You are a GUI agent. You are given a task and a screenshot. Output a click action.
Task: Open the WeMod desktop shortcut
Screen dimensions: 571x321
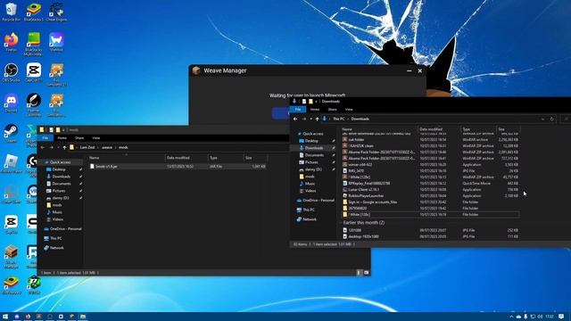[56, 42]
